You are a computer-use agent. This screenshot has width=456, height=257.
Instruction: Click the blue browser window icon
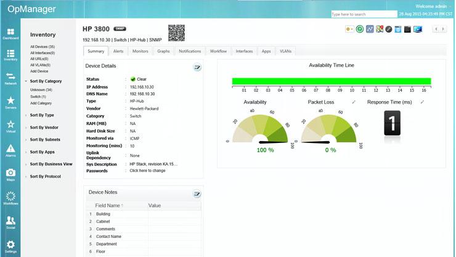click(x=398, y=29)
